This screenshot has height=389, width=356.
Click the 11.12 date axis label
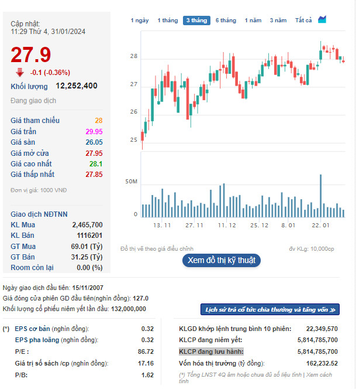pyautogui.click(x=227, y=226)
